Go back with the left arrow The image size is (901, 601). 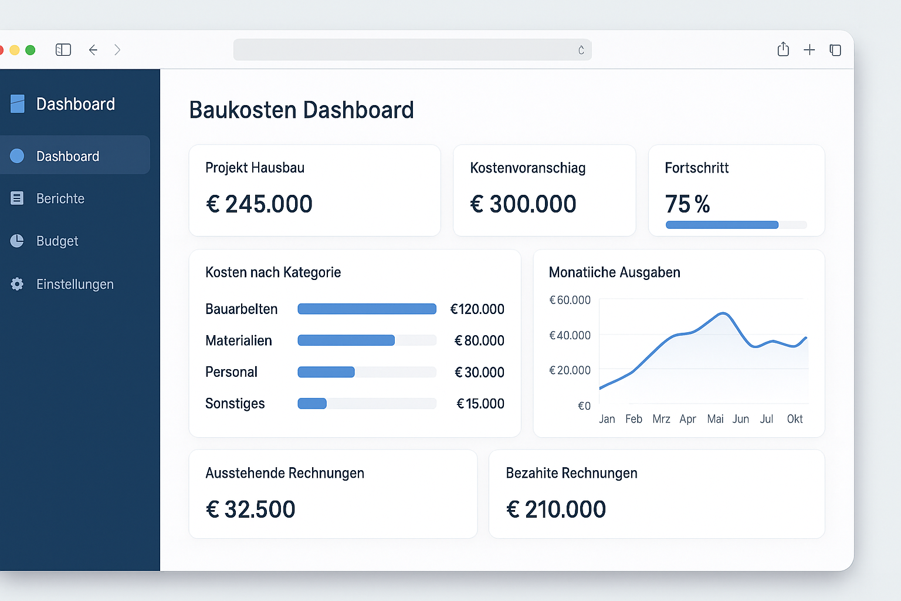(x=93, y=50)
